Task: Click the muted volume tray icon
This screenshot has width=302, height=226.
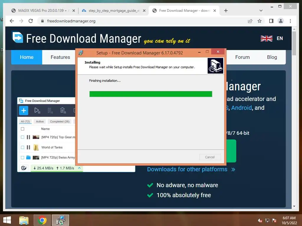Action: click(260, 220)
